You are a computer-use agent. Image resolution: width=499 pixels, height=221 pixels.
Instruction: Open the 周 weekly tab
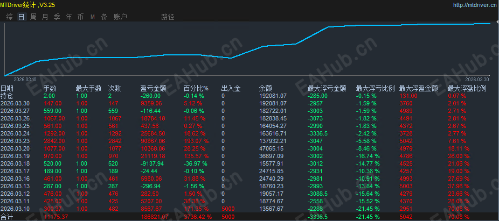33,17
